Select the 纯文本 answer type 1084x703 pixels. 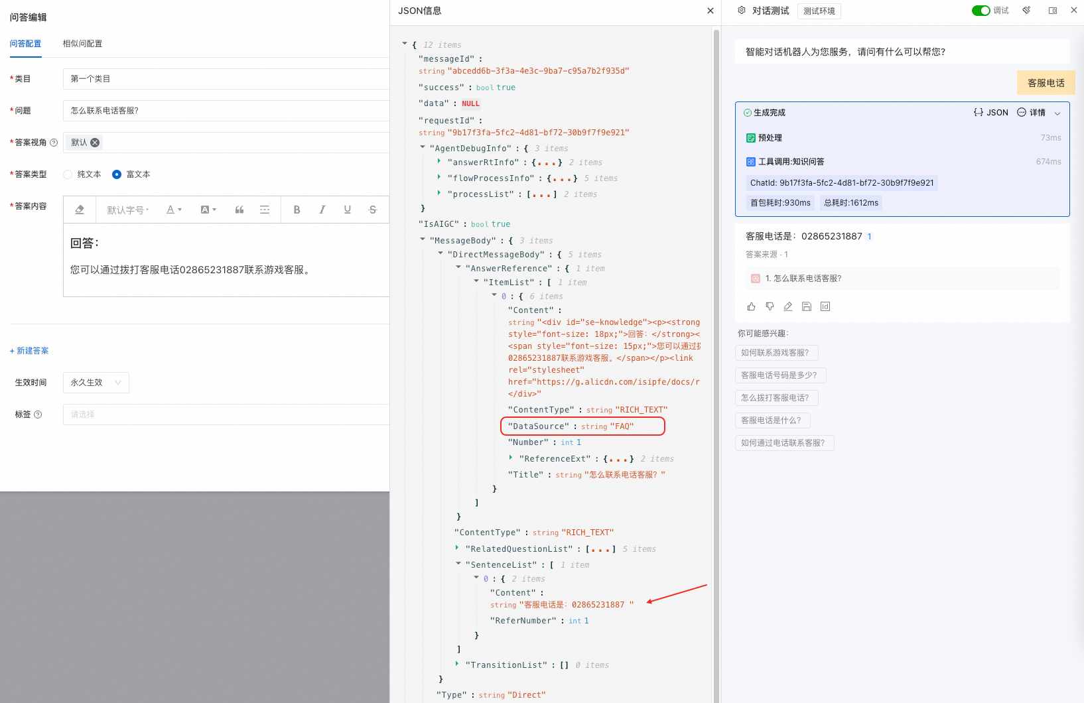coord(68,174)
